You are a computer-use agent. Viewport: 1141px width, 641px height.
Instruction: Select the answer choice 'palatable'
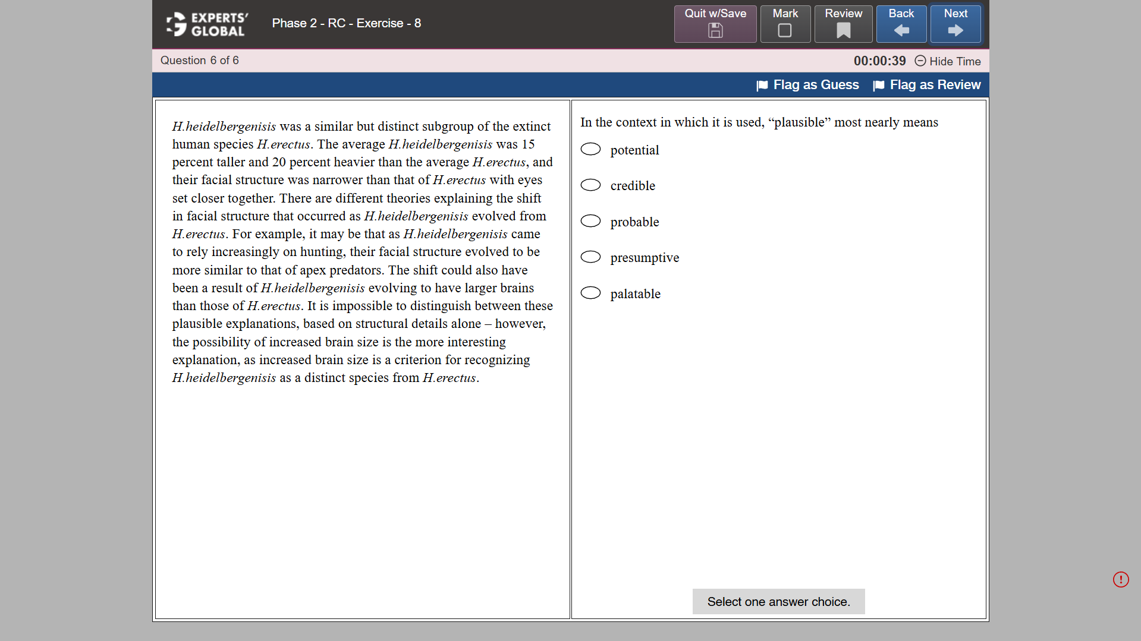pos(590,292)
